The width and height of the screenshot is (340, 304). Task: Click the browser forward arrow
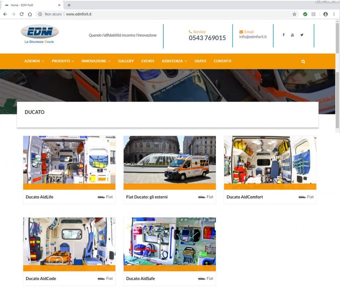[13, 14]
